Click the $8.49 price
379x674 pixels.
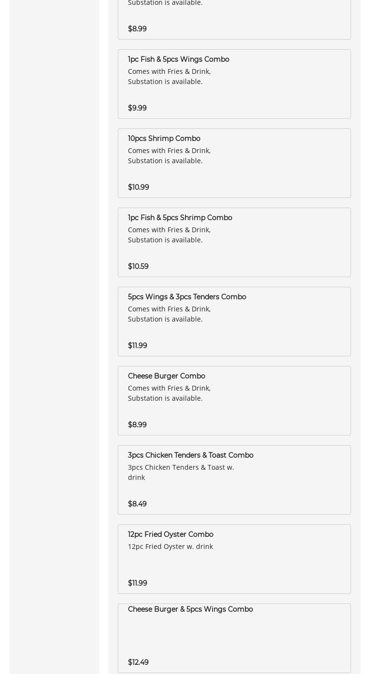click(x=137, y=504)
